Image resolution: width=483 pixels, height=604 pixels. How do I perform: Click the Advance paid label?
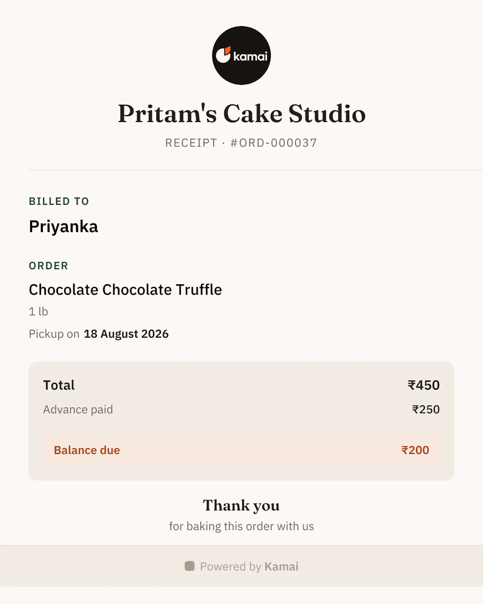78,410
